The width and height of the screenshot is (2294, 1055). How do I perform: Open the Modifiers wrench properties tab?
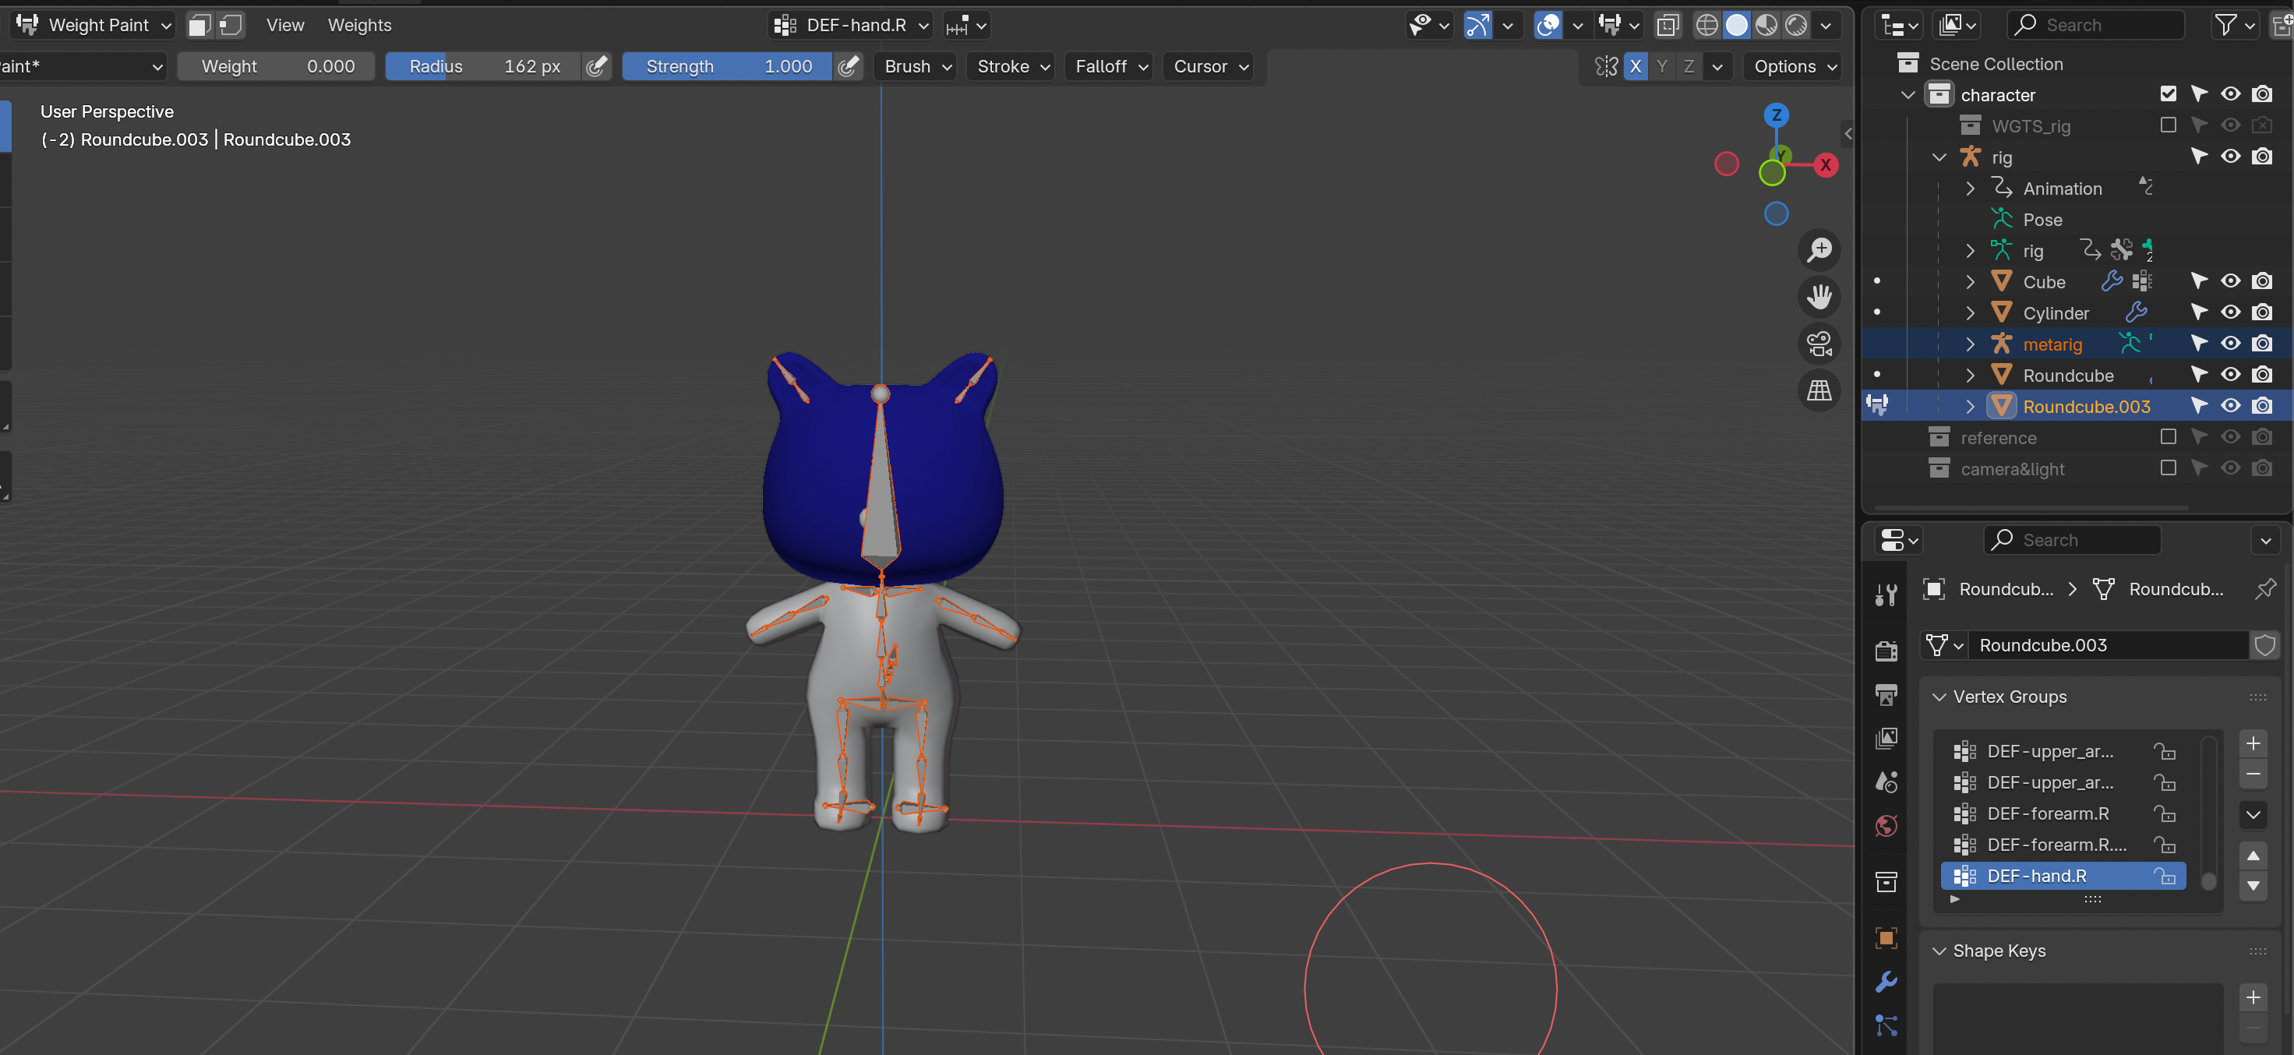(x=1886, y=981)
